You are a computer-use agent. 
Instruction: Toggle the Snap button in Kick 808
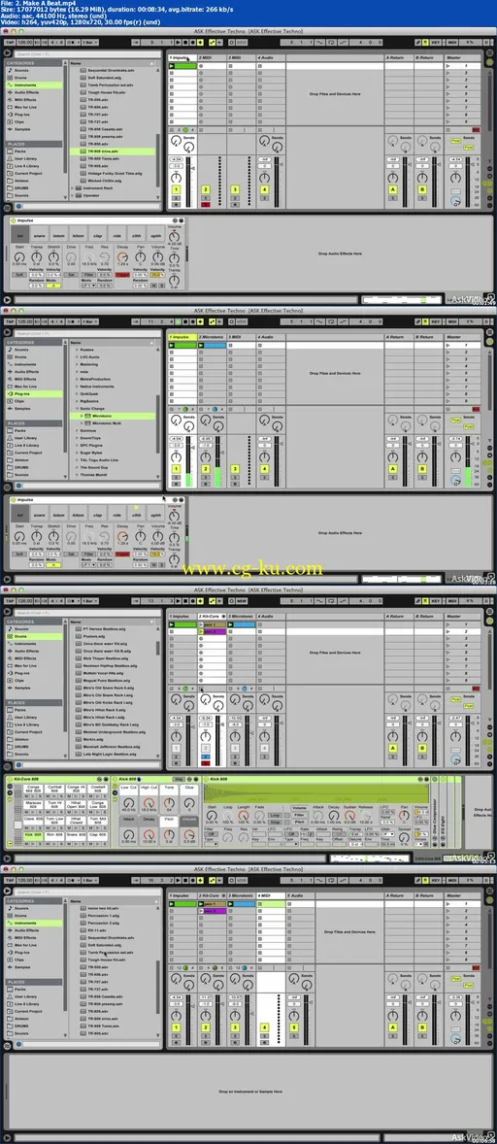coord(274,822)
